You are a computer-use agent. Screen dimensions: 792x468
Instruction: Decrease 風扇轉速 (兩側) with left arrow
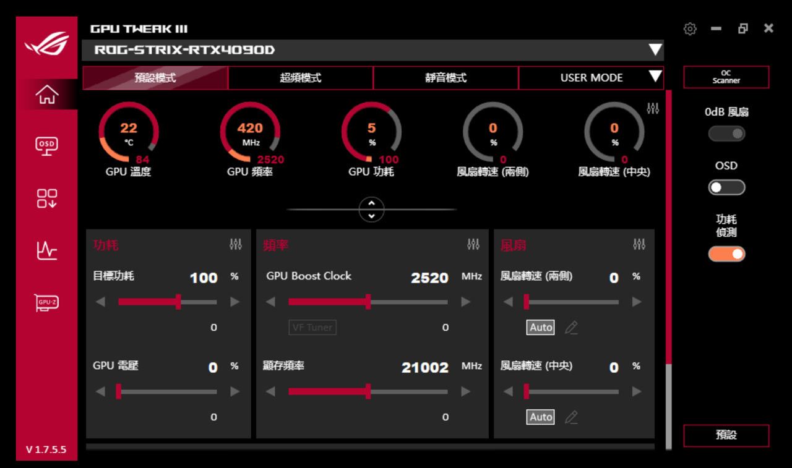pyautogui.click(x=508, y=302)
